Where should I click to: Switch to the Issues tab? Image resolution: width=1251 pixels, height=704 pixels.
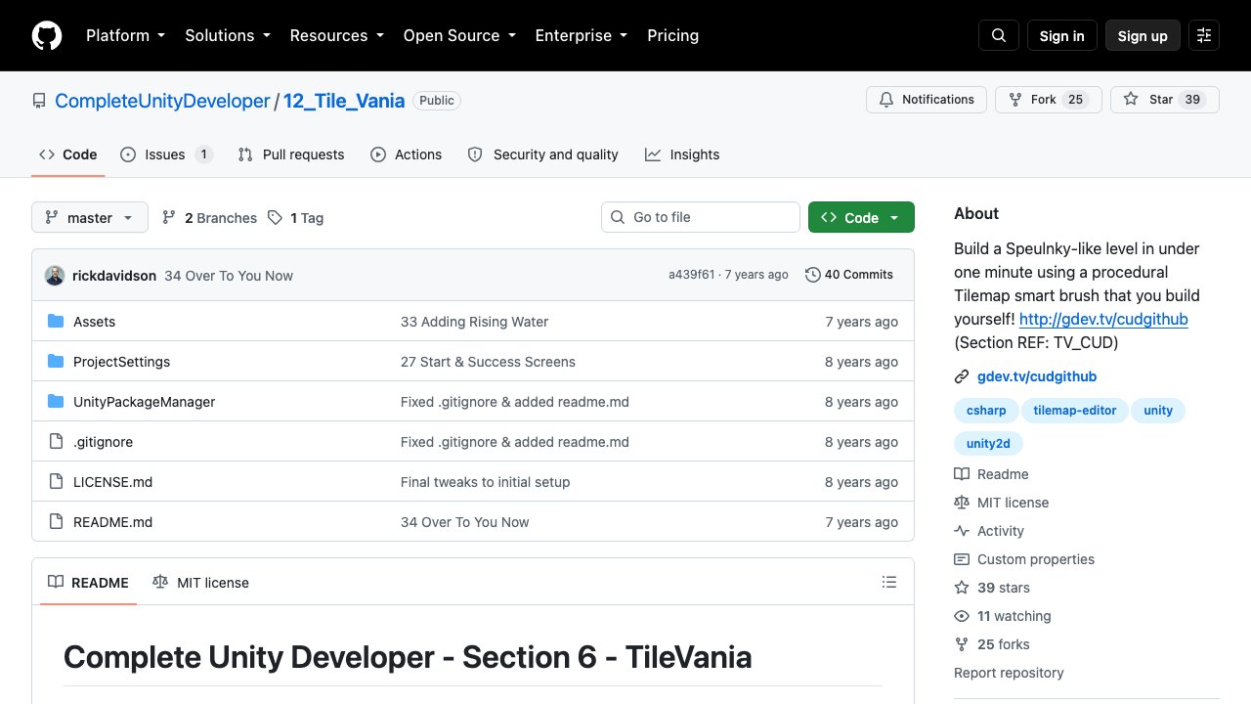point(166,154)
